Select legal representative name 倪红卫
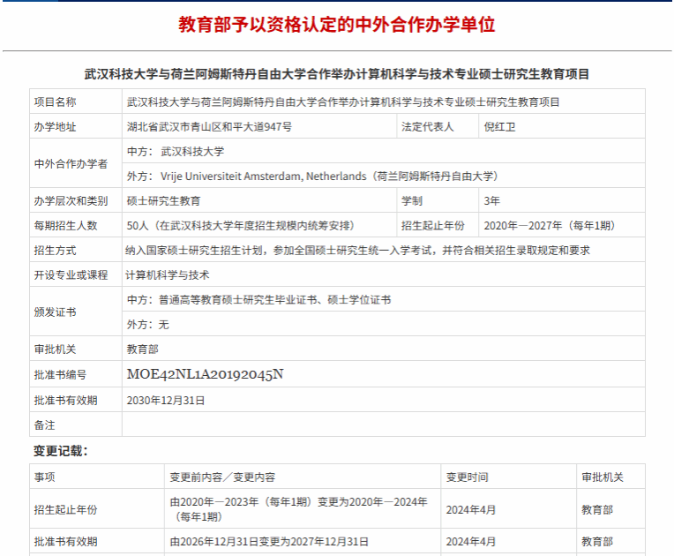This screenshot has height=556, width=674. [x=500, y=126]
